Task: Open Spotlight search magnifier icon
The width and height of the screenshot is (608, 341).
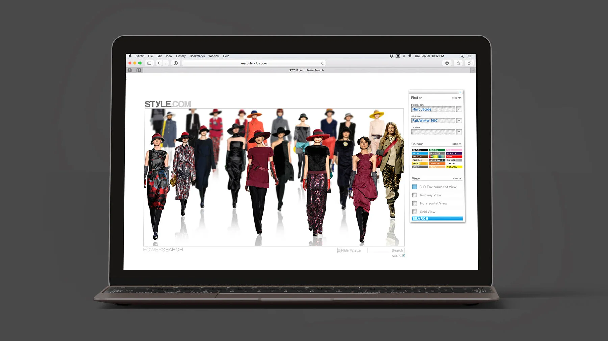Action: pos(462,56)
